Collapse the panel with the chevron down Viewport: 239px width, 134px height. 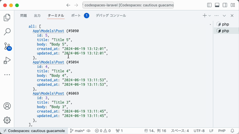tap(224, 16)
